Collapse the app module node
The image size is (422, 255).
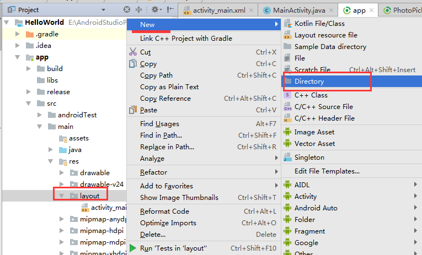tap(18, 57)
